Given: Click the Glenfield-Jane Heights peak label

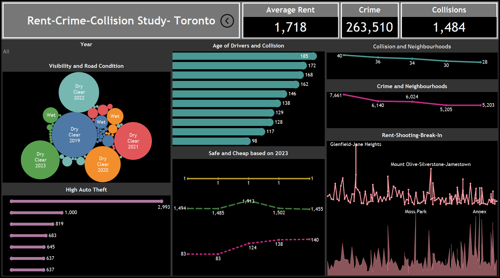Looking at the screenshot, I should (x=356, y=144).
